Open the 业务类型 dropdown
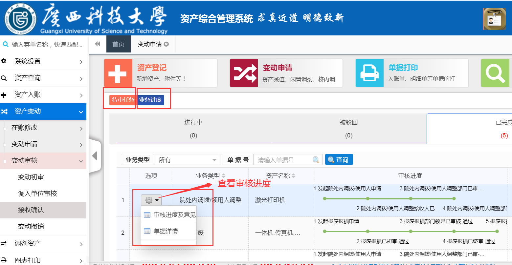The width and height of the screenshot is (512, 265). 187,160
